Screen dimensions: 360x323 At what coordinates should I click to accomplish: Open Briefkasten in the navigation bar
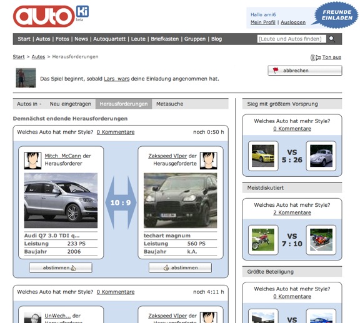pos(164,39)
